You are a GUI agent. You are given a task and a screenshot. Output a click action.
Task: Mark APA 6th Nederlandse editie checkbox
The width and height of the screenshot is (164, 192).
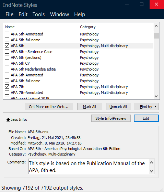tap(7, 69)
